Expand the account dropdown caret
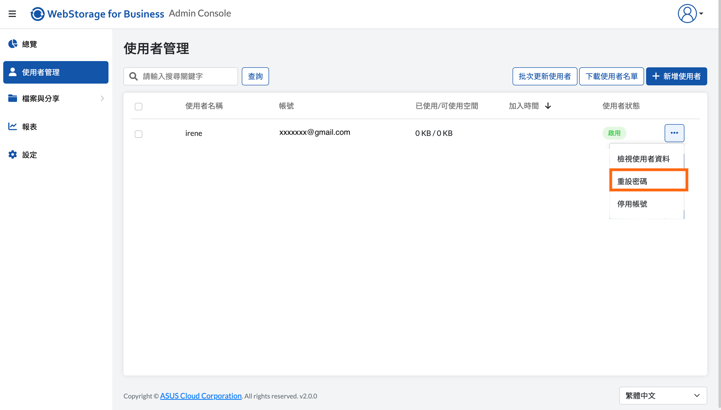The image size is (721, 410). coord(701,14)
